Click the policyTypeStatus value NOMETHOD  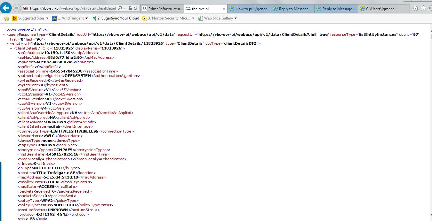(65, 205)
